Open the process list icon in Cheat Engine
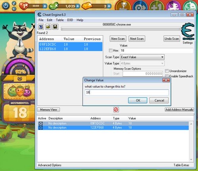 coord(41,27)
